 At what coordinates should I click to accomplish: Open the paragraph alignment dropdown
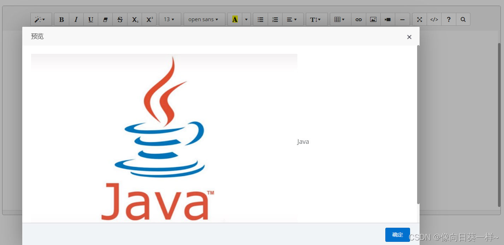coord(293,19)
